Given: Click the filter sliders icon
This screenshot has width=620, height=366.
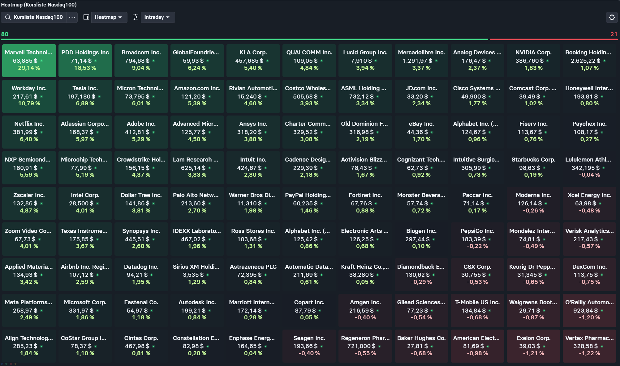Looking at the screenshot, I should 136,17.
